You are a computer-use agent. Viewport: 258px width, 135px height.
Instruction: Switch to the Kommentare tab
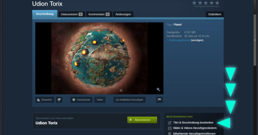pos(99,14)
